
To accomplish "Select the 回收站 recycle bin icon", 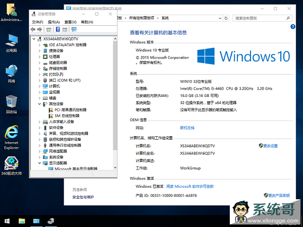I will tap(12, 104).
